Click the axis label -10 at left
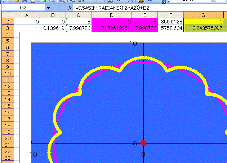The height and width of the screenshot is (163, 227). click(31, 154)
